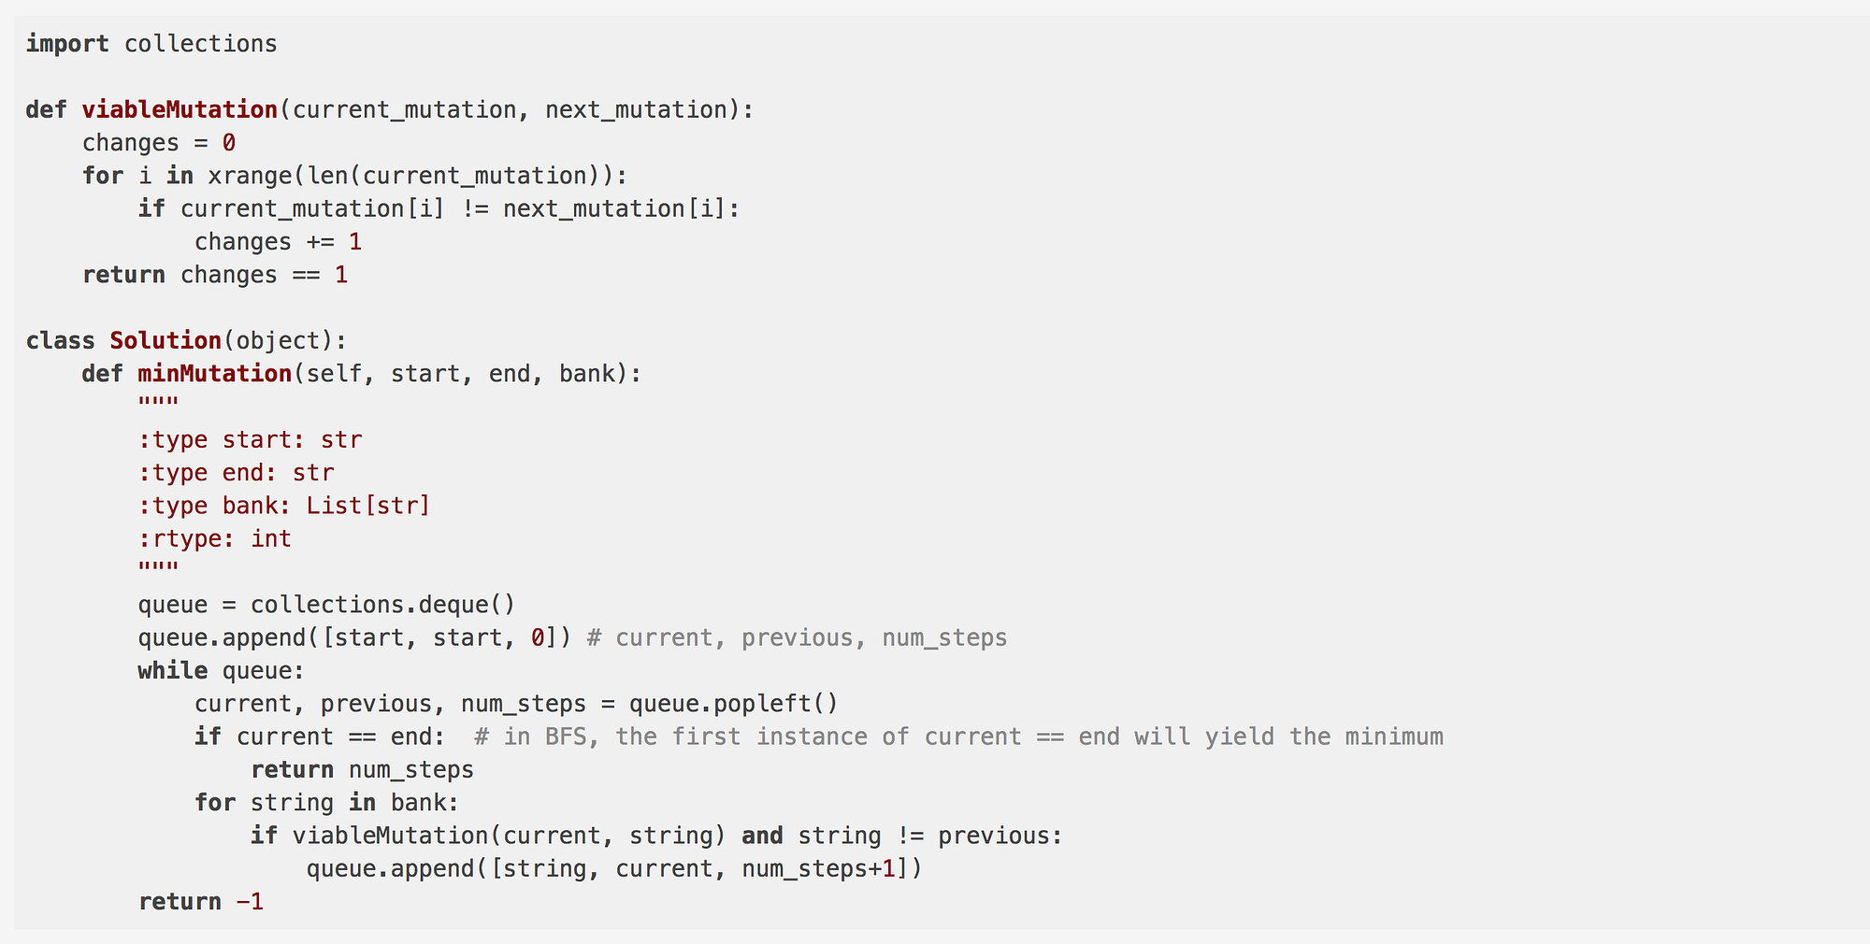Click the ':type bank: List[str]' docstring line
Screen dimensions: 1870x944
(x=284, y=506)
